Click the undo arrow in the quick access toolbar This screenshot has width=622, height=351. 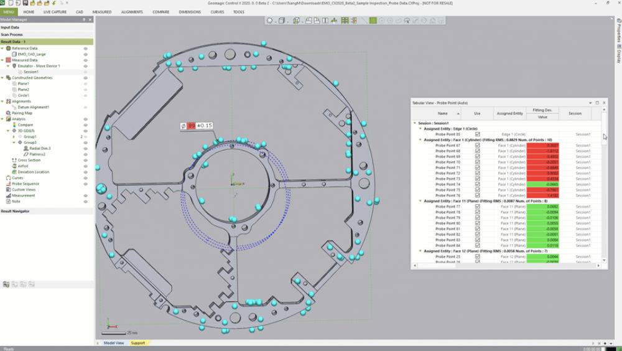[54, 4]
